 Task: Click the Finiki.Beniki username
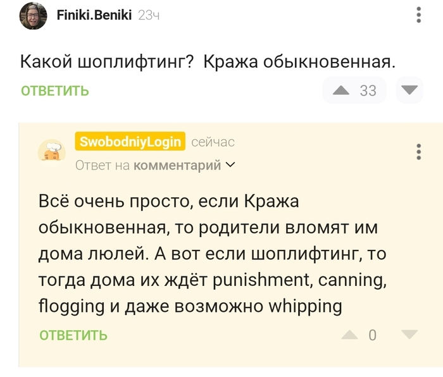pyautogui.click(x=93, y=15)
